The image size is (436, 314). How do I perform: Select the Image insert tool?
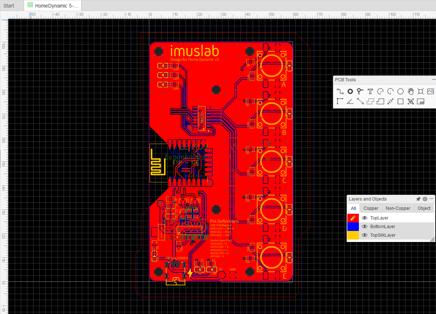click(x=430, y=91)
